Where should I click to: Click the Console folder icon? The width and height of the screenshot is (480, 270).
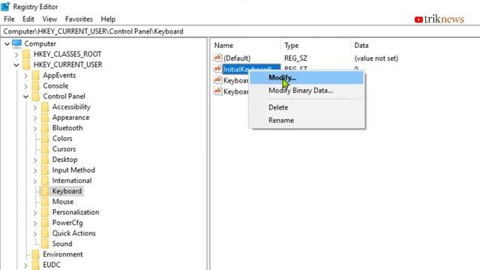pyautogui.click(x=36, y=85)
